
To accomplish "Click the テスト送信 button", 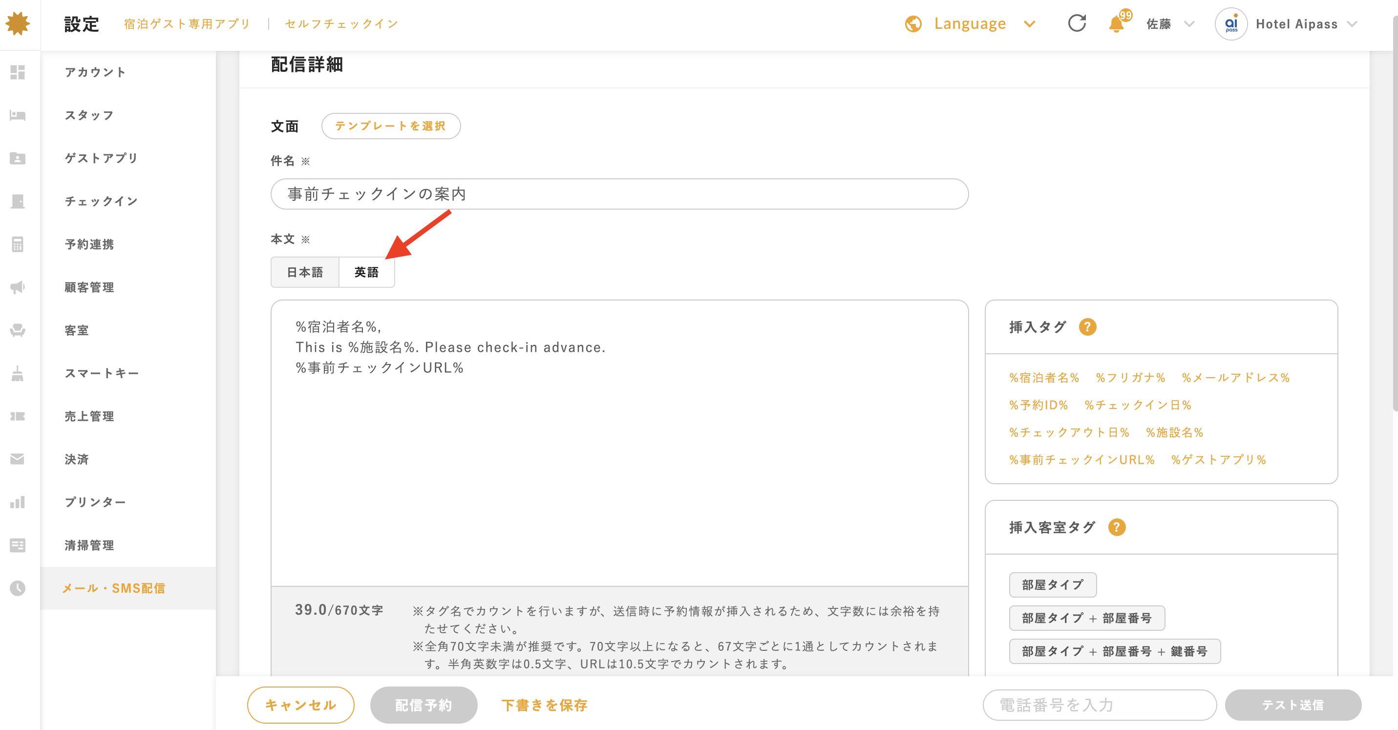I will (1292, 705).
